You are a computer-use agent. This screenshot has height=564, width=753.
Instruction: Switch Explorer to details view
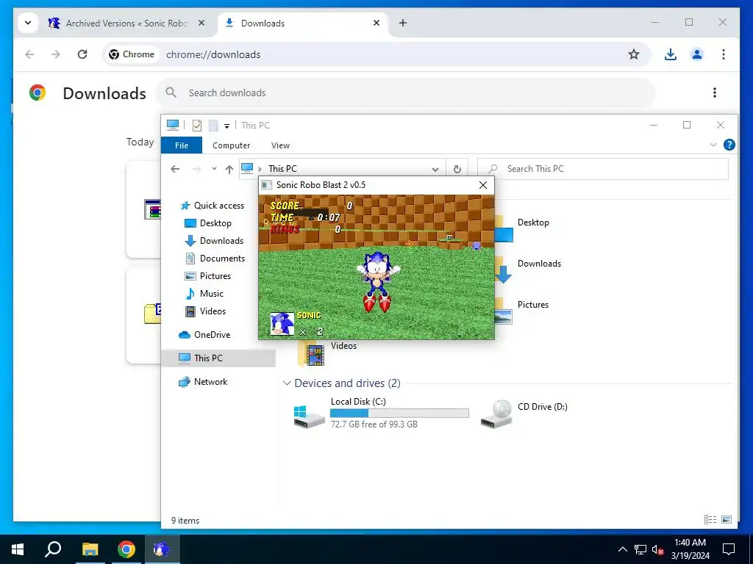(710, 519)
